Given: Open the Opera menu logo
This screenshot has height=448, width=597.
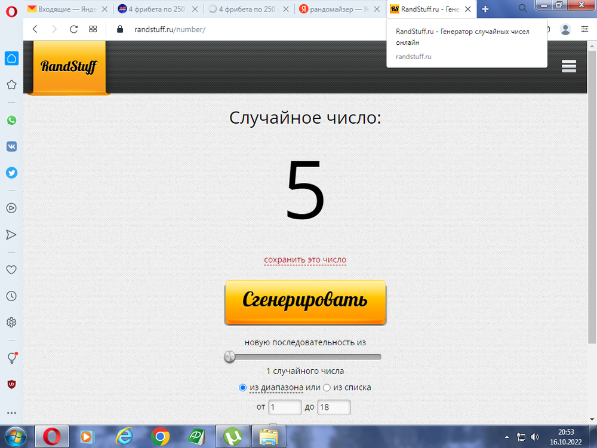Looking at the screenshot, I should (x=11, y=12).
